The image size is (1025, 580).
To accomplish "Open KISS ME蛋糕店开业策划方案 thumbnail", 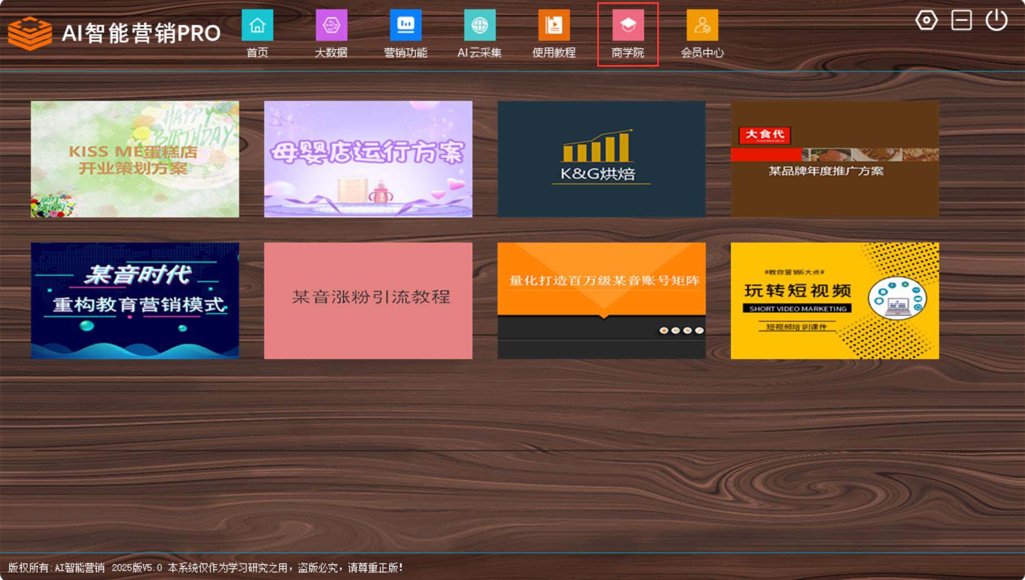I will click(135, 159).
